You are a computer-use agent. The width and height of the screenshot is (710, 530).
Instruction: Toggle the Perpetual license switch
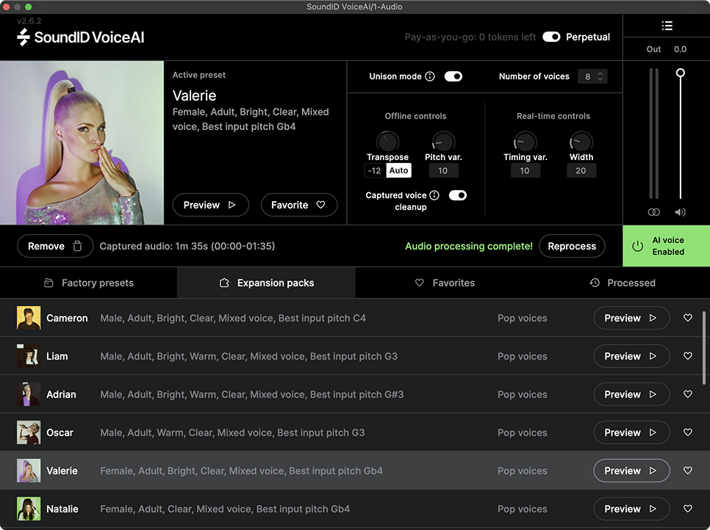click(551, 37)
